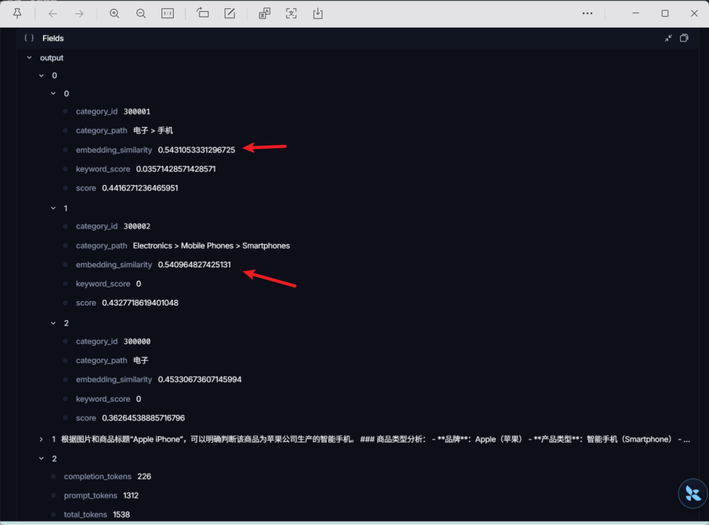Screen dimensions: 709x525
Task: Click the floating pinwheel button at bottom right
Action: coord(692,493)
